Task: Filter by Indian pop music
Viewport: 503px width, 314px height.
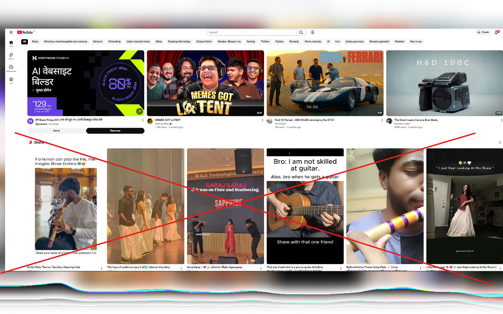Action: [355, 42]
